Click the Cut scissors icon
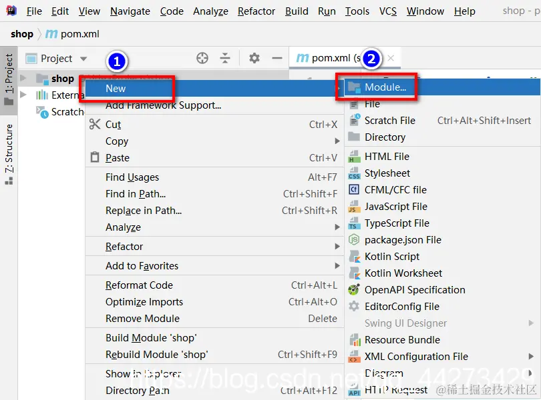The image size is (541, 400). coord(95,124)
